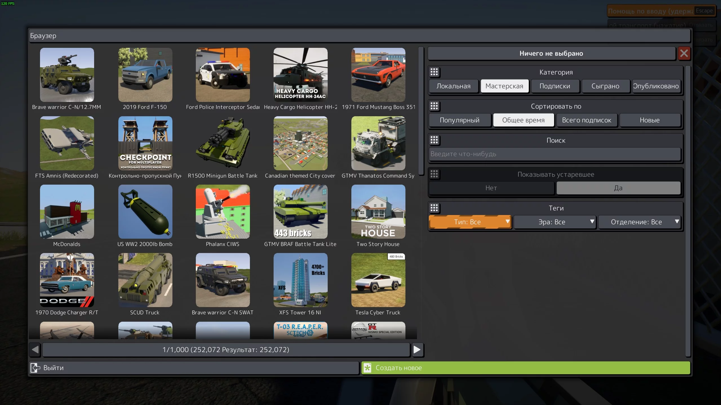This screenshot has width=721, height=405.
Task: Click the search field Введите что-нибудь
Action: tap(554, 154)
